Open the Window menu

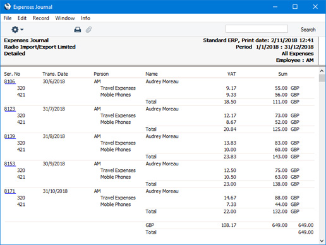pos(65,18)
